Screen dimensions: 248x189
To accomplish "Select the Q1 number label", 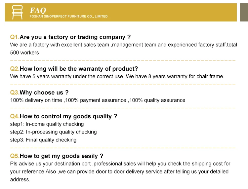I will [x=15, y=37].
